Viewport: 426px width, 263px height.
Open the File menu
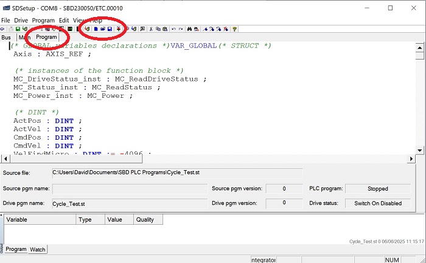pos(6,20)
